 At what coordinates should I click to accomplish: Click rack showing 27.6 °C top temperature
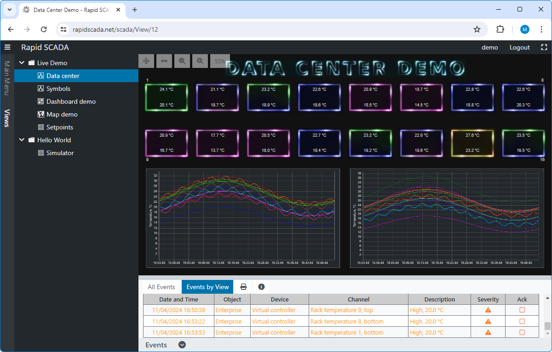pos(472,143)
